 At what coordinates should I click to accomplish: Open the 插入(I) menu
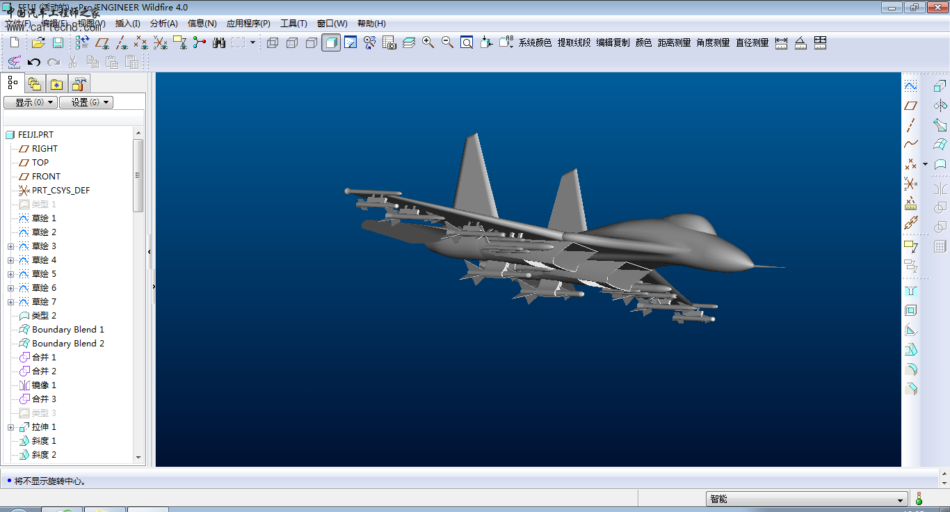point(127,24)
